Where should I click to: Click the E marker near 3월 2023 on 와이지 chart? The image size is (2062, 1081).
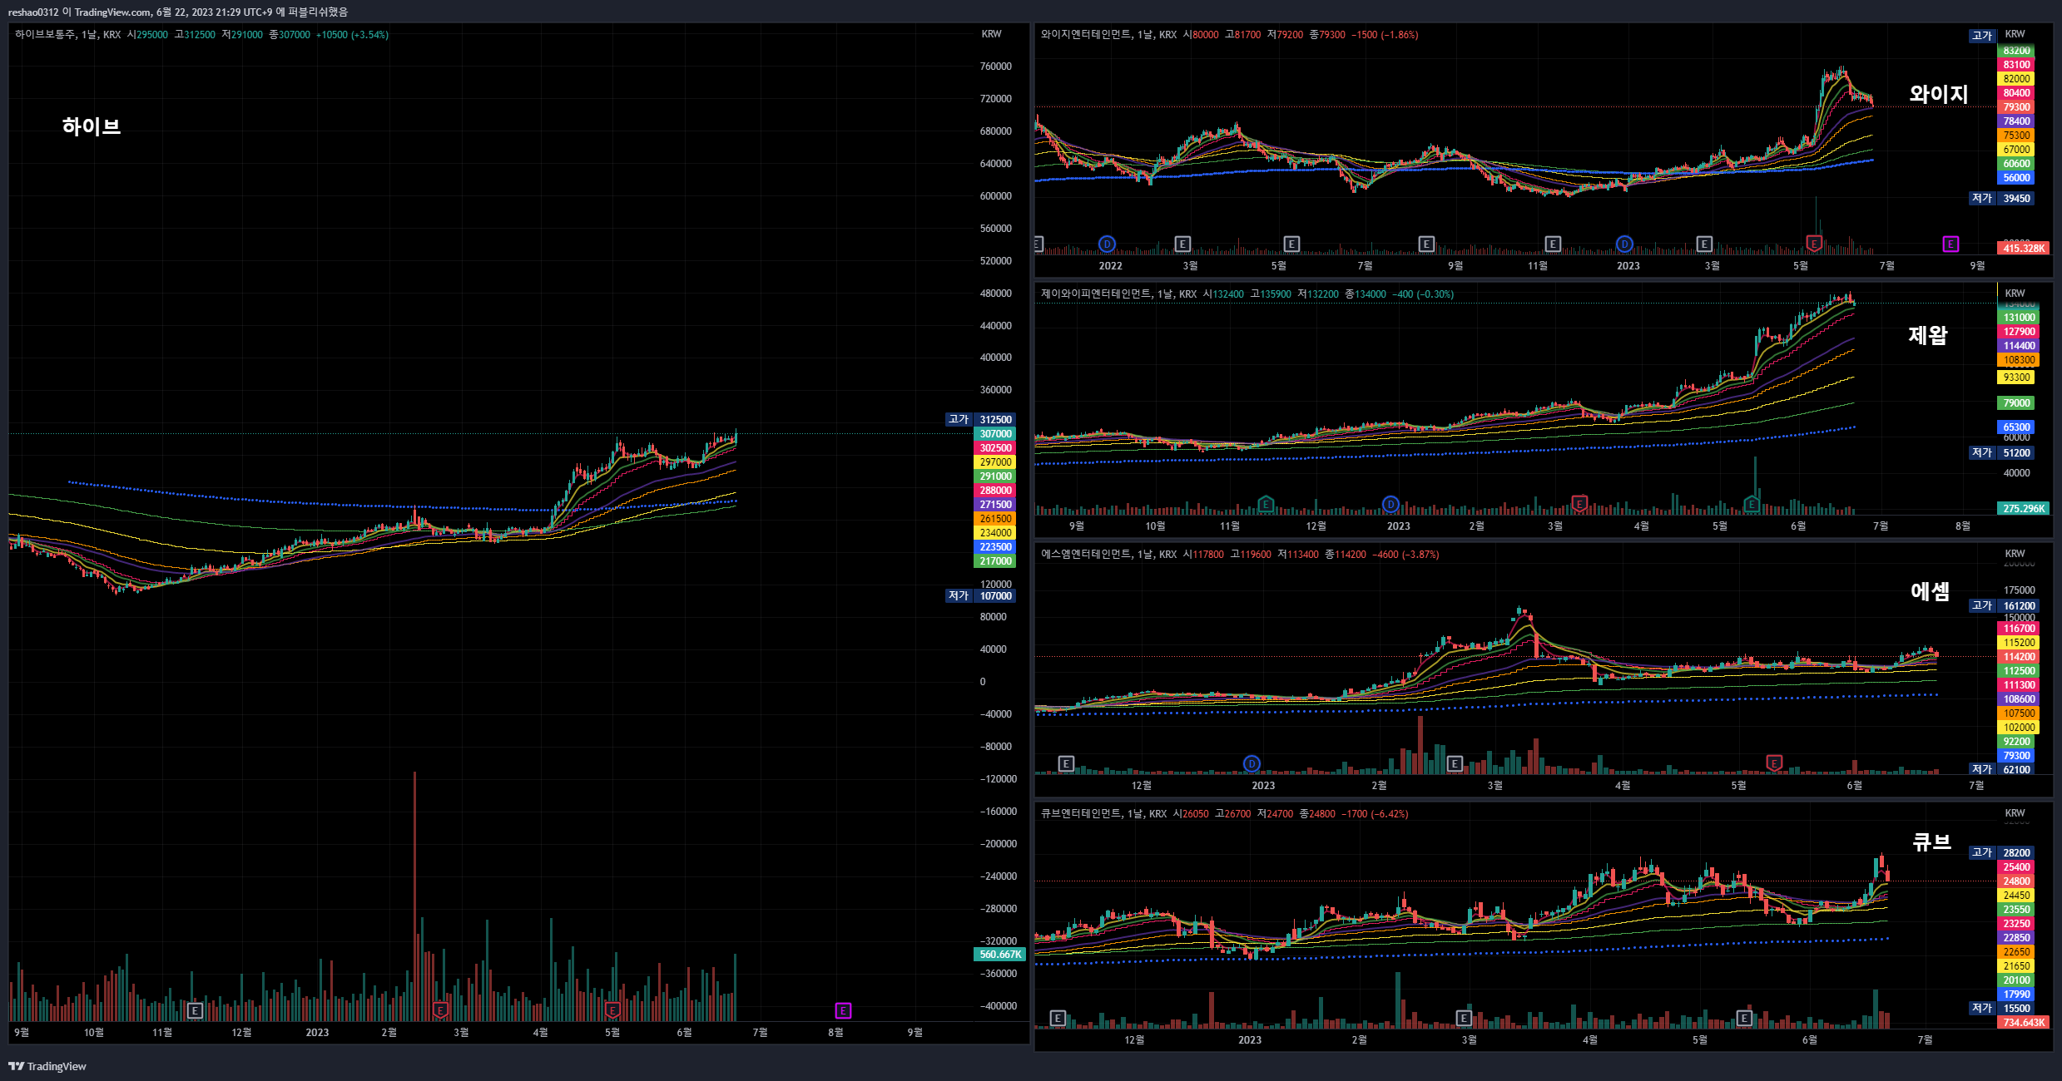point(1704,244)
